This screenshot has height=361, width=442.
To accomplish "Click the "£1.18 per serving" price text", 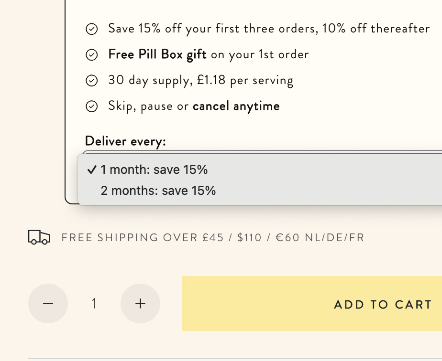I will [x=245, y=80].
